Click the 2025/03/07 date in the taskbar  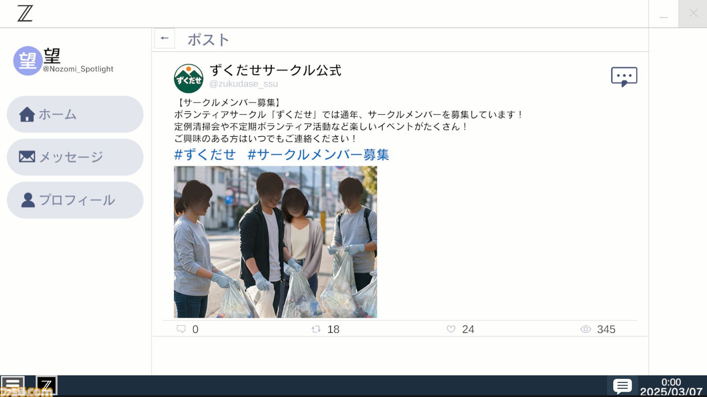[671, 391]
